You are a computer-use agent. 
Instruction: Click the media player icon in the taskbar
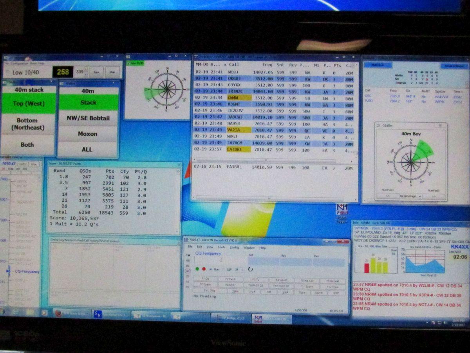pos(44,313)
